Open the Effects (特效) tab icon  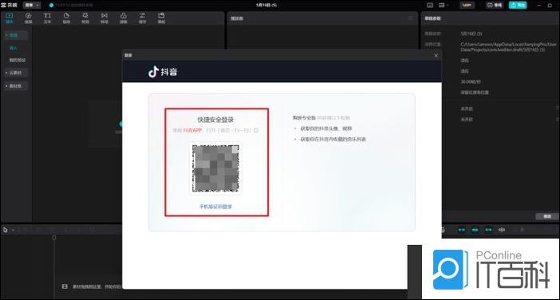tap(85, 18)
